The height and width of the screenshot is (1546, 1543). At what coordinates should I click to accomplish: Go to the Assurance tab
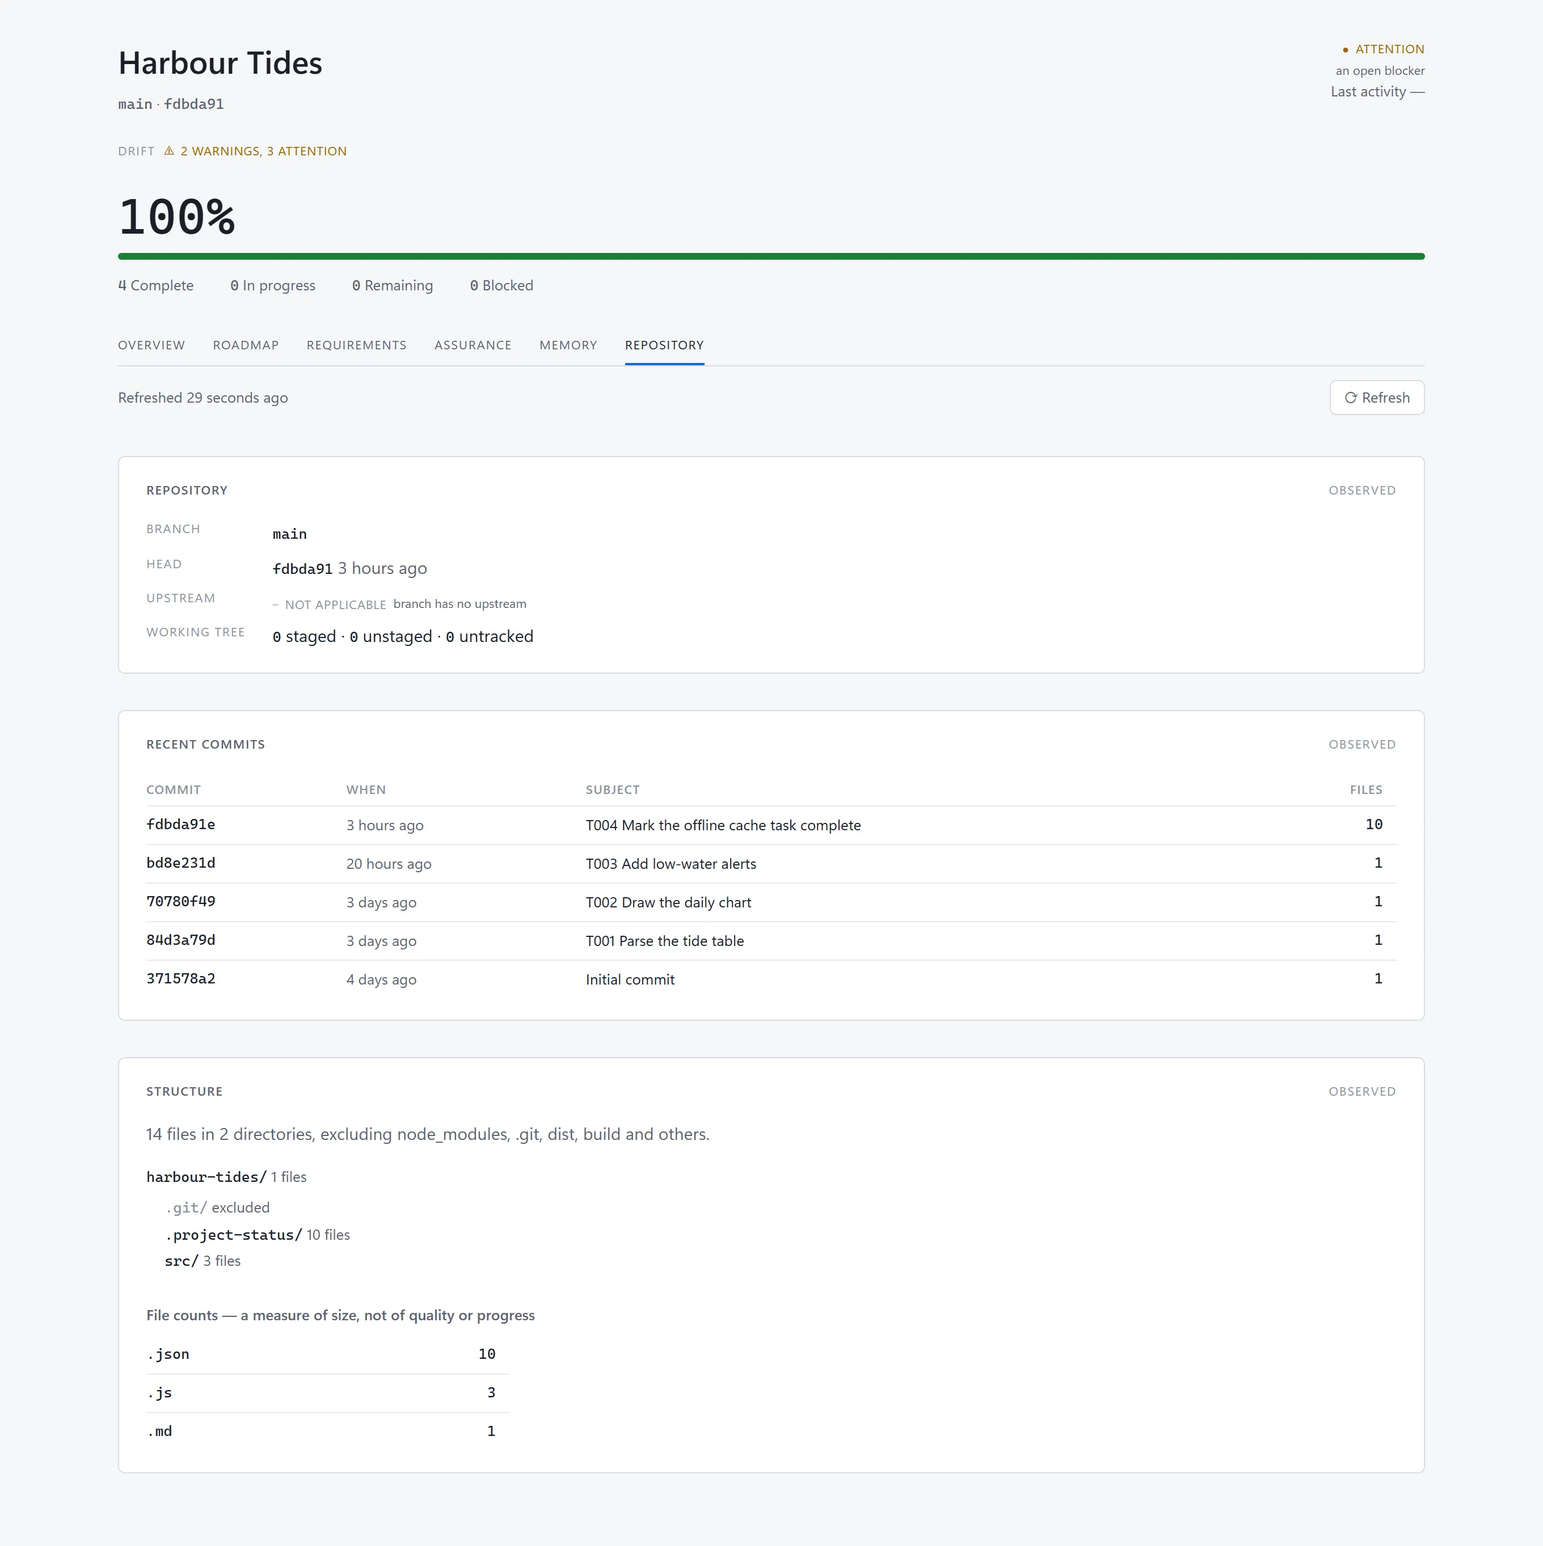point(473,345)
